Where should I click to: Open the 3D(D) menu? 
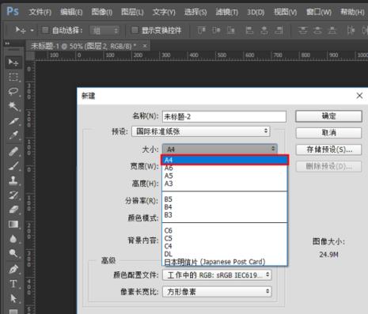point(256,12)
